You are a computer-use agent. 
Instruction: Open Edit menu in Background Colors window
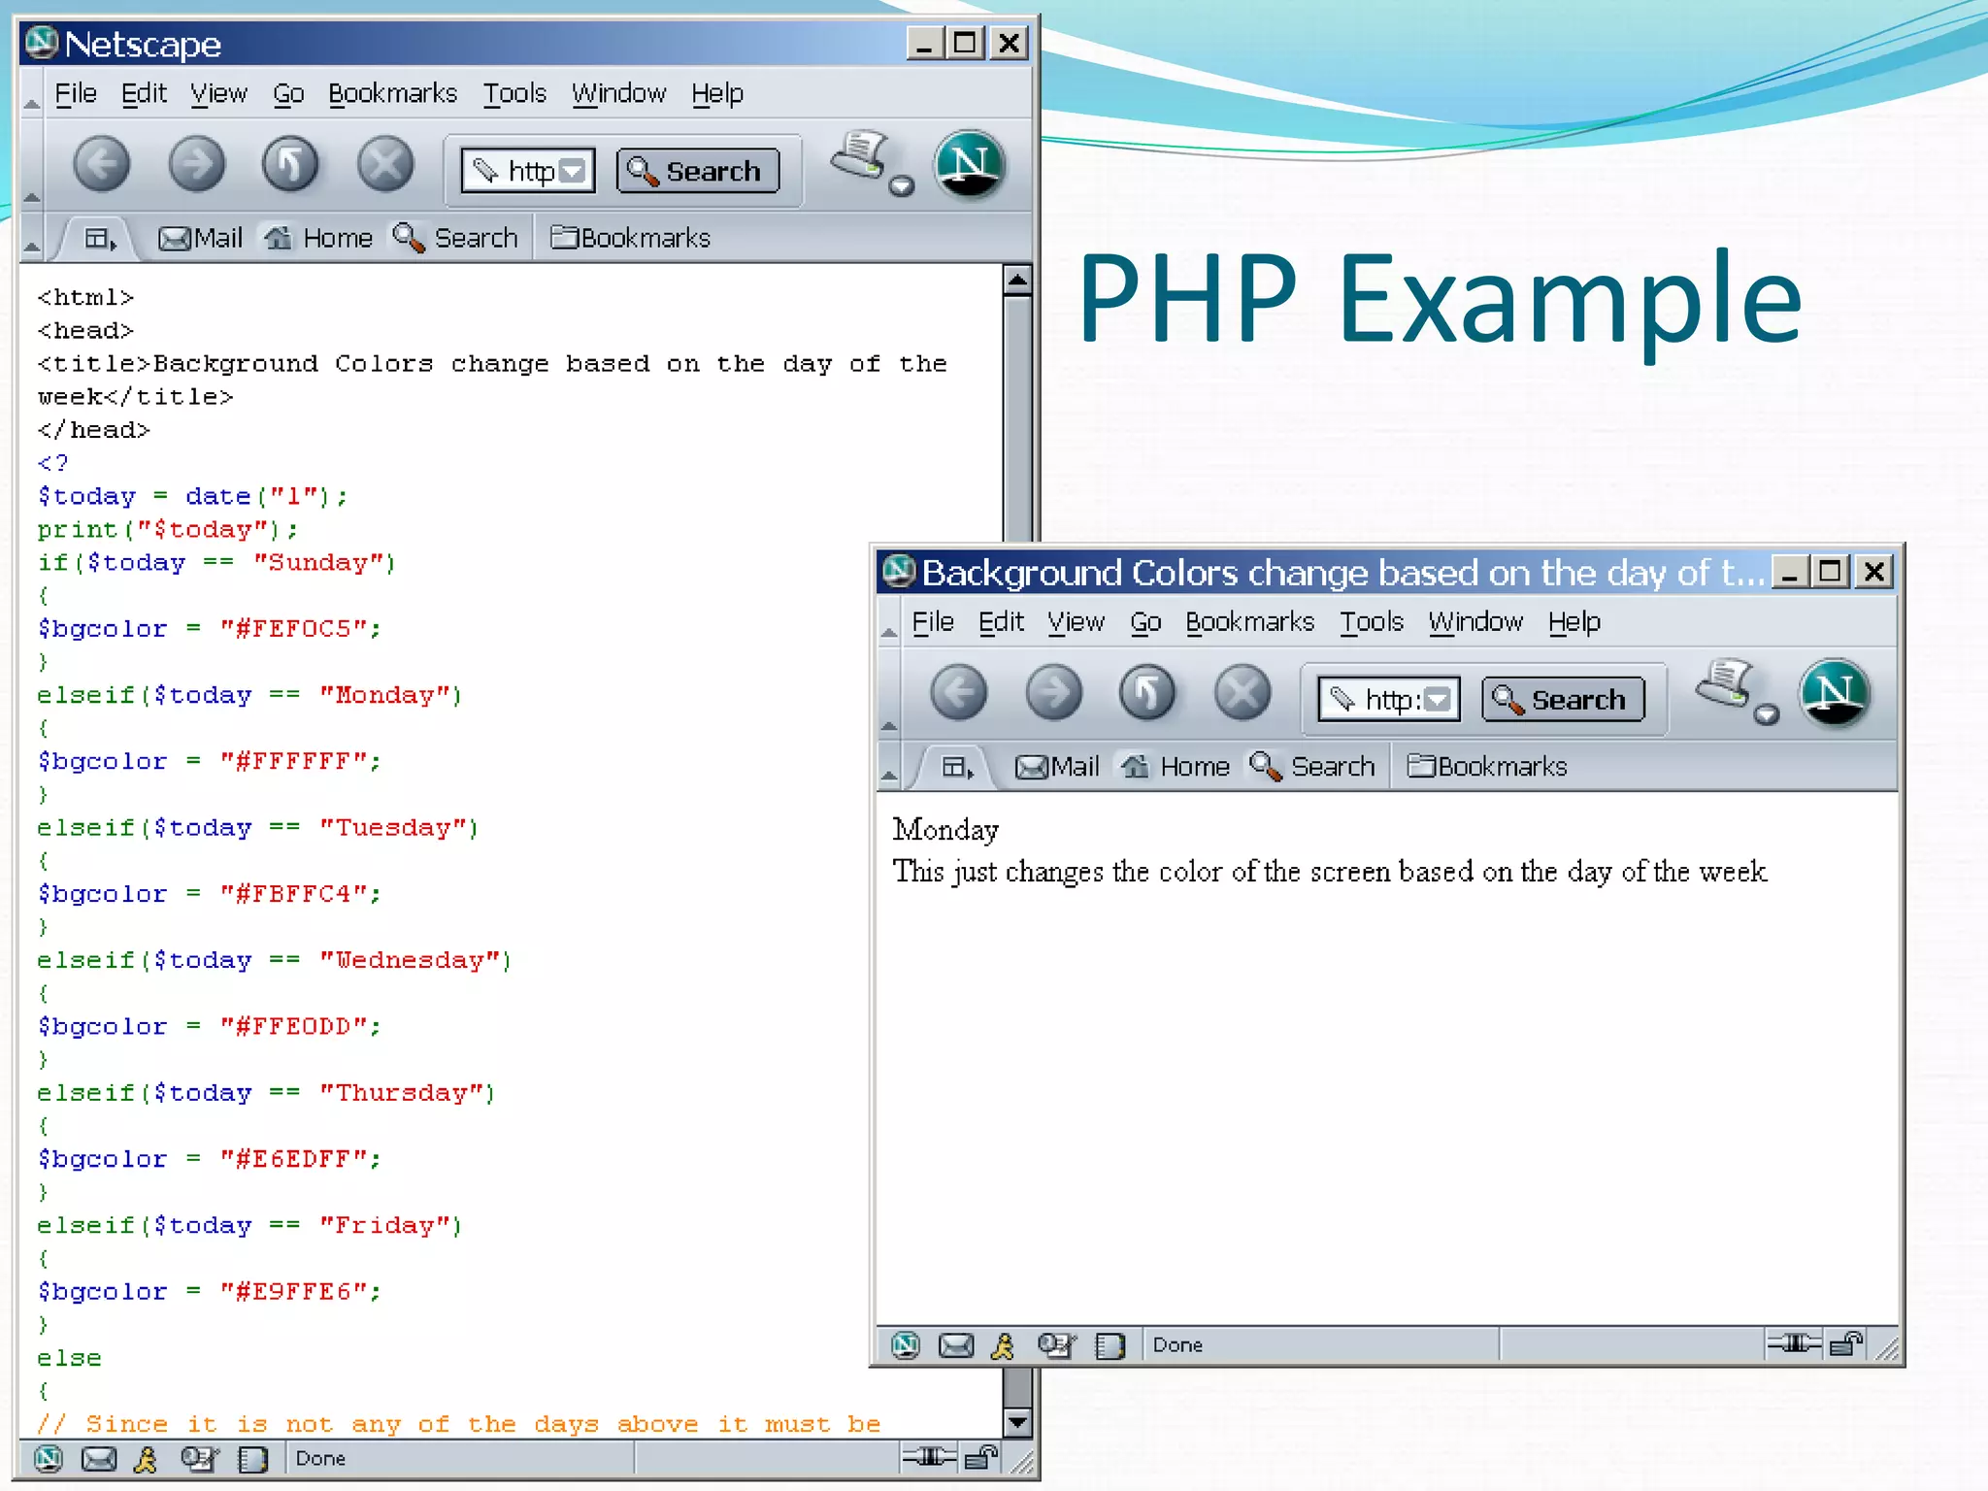pyautogui.click(x=1001, y=622)
